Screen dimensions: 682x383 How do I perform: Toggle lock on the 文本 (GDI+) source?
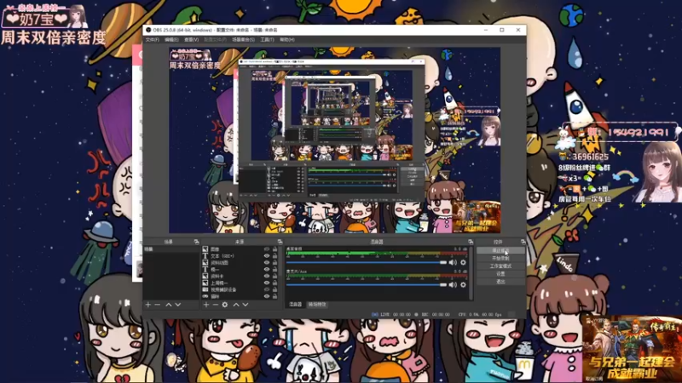click(x=275, y=256)
